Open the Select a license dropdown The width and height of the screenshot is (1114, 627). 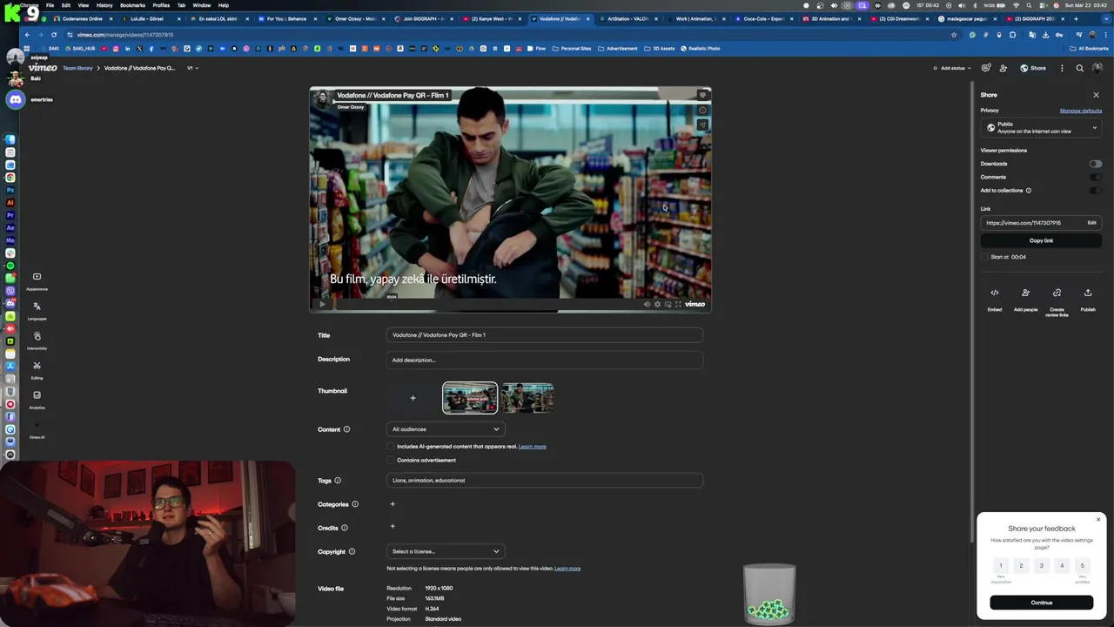(446, 551)
